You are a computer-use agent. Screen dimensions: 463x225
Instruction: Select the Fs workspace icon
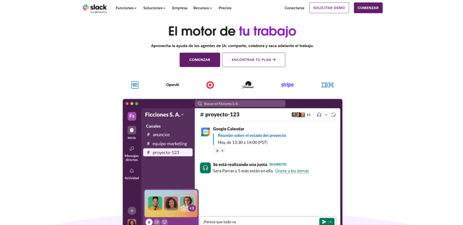click(x=132, y=116)
